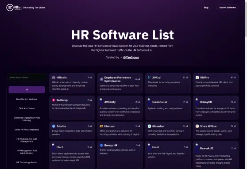Open the BrainyHR card title
Viewport: 247px width, 169px height.
click(206, 102)
